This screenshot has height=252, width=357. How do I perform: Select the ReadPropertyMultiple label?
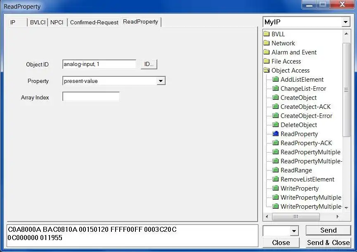pos(310,152)
